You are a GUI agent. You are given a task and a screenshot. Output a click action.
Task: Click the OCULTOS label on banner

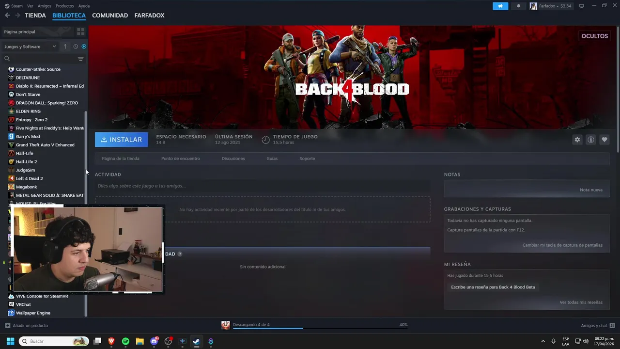(594, 36)
